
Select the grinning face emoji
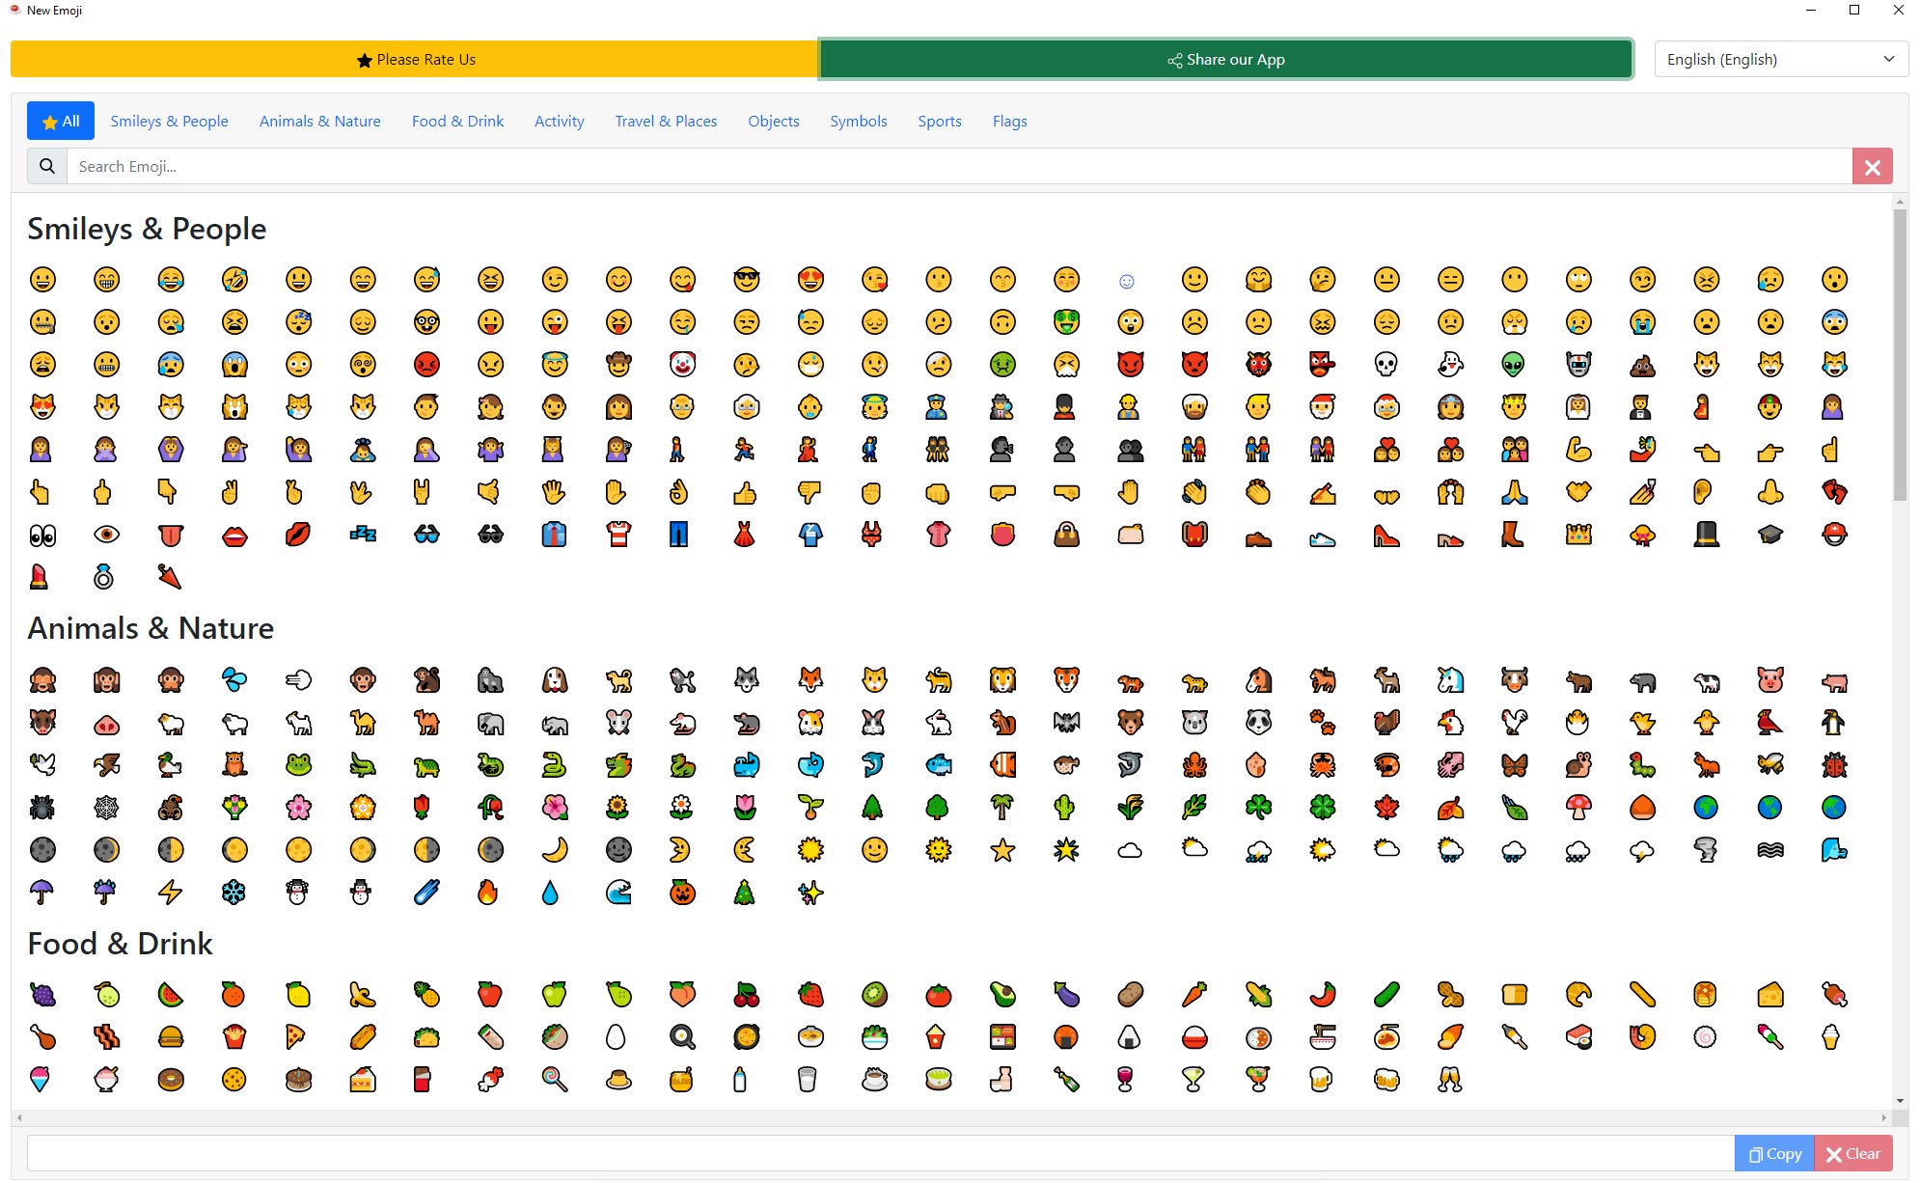43,280
